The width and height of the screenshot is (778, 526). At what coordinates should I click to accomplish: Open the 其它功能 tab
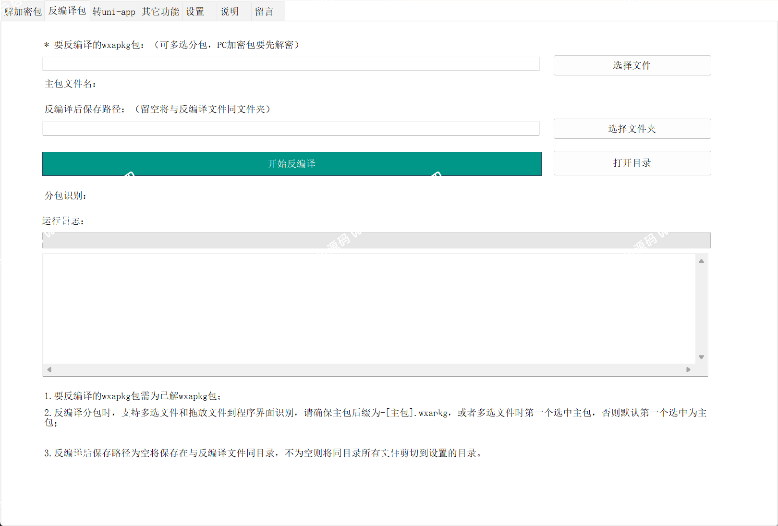(160, 11)
